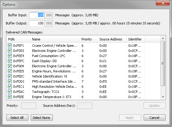Click the Identifier column header

tap(136, 39)
